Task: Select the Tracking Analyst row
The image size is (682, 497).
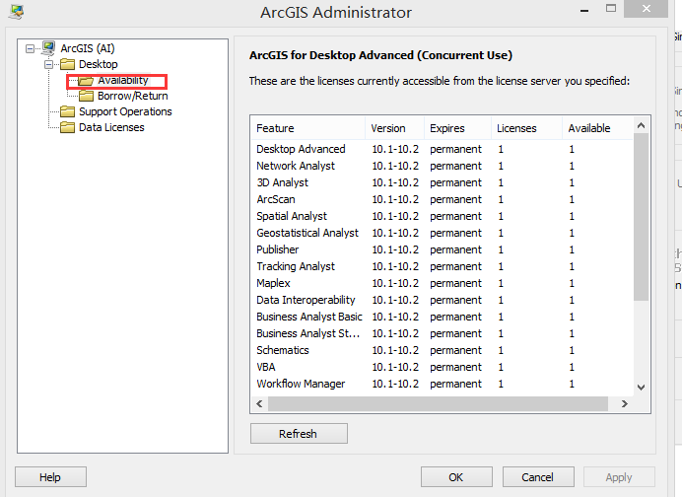Action: coord(442,266)
